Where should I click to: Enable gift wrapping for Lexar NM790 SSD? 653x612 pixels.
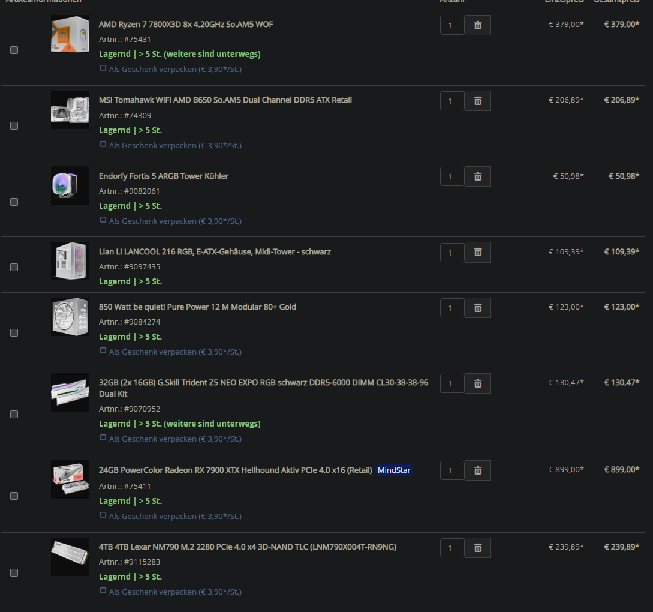pyautogui.click(x=103, y=590)
